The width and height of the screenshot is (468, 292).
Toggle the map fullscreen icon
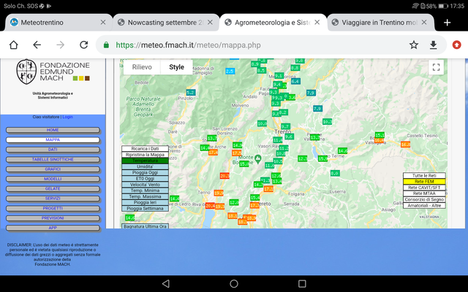(x=436, y=67)
